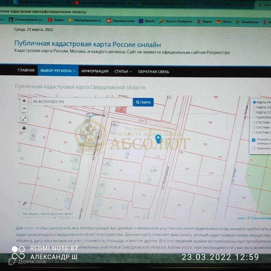Open the Рекомендуемые bookmark with Bing icon
The image size is (271, 271).
click(x=26, y=20)
